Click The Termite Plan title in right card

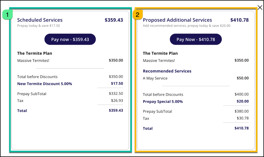pyautogui.click(x=160, y=53)
